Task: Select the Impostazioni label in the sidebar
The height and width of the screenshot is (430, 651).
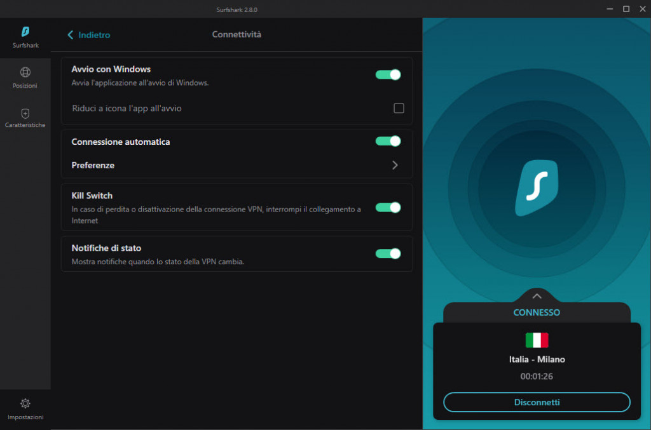Action: point(25,417)
